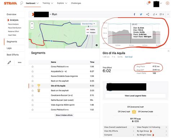Star the Acquabella (o - e) segment
171x138 pixels.
[32, 72]
